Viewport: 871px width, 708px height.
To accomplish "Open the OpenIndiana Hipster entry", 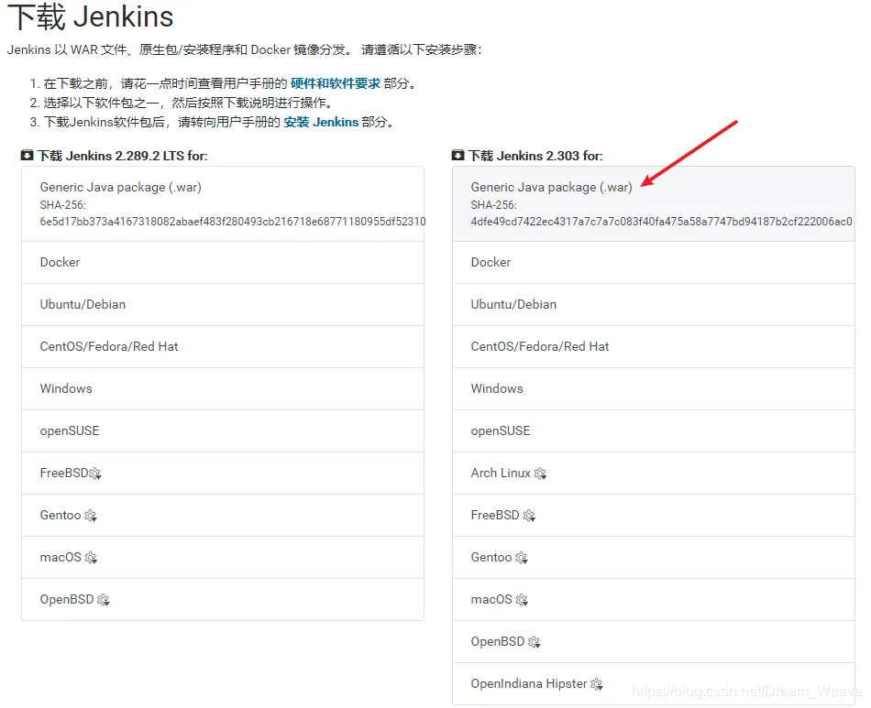I will click(654, 684).
